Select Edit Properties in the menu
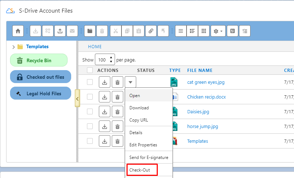294x178 pixels. 143,145
